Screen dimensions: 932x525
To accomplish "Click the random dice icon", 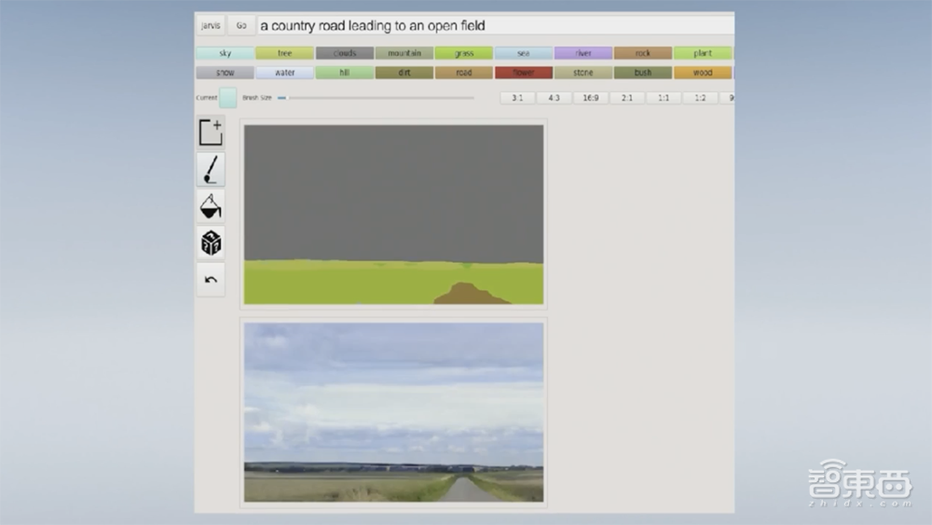I will (211, 243).
